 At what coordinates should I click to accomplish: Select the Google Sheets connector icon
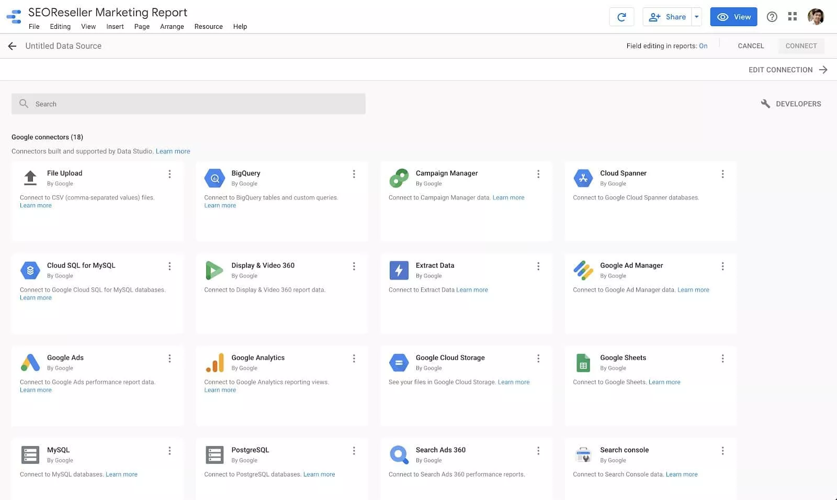(583, 362)
